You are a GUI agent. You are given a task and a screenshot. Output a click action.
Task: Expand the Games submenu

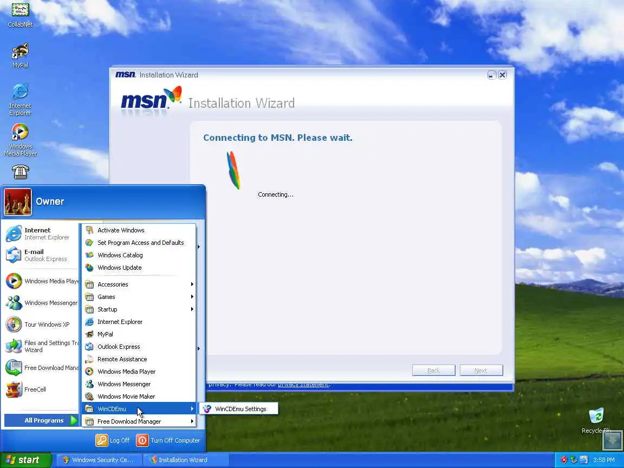[x=139, y=297]
